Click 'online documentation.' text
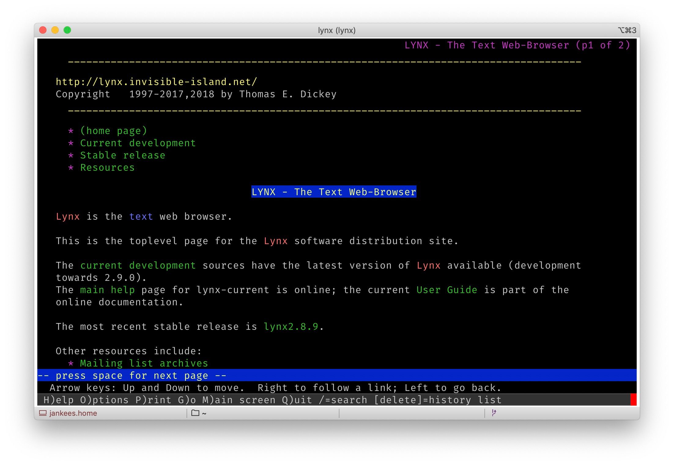The width and height of the screenshot is (674, 465). [120, 302]
